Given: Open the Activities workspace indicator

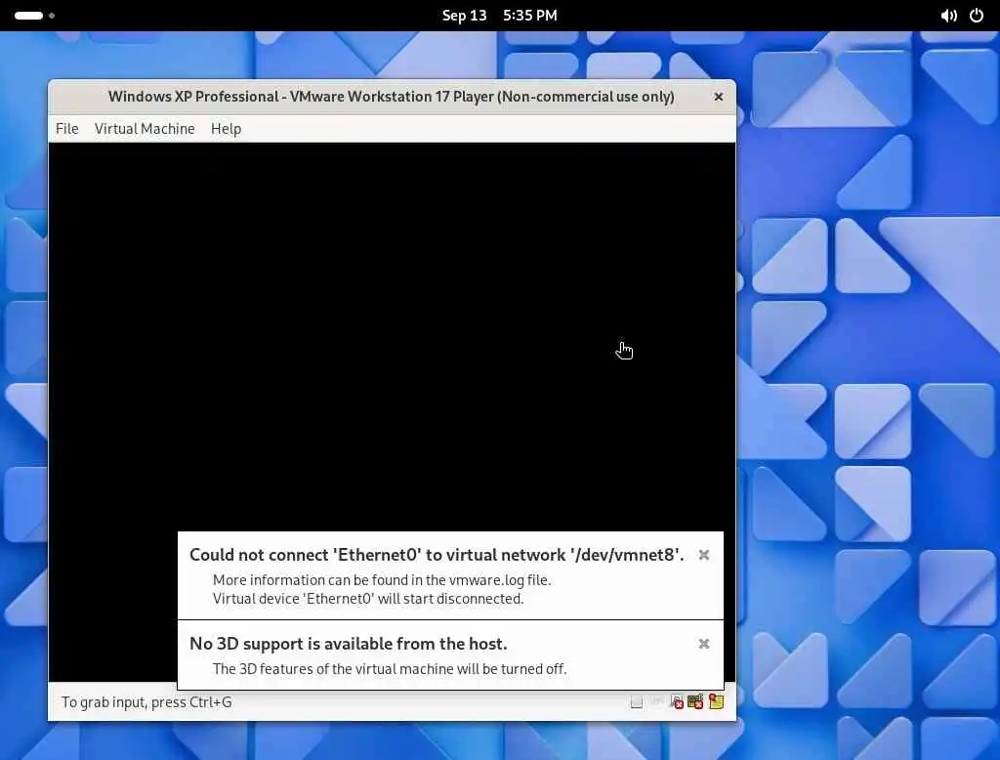Looking at the screenshot, I should 34,16.
